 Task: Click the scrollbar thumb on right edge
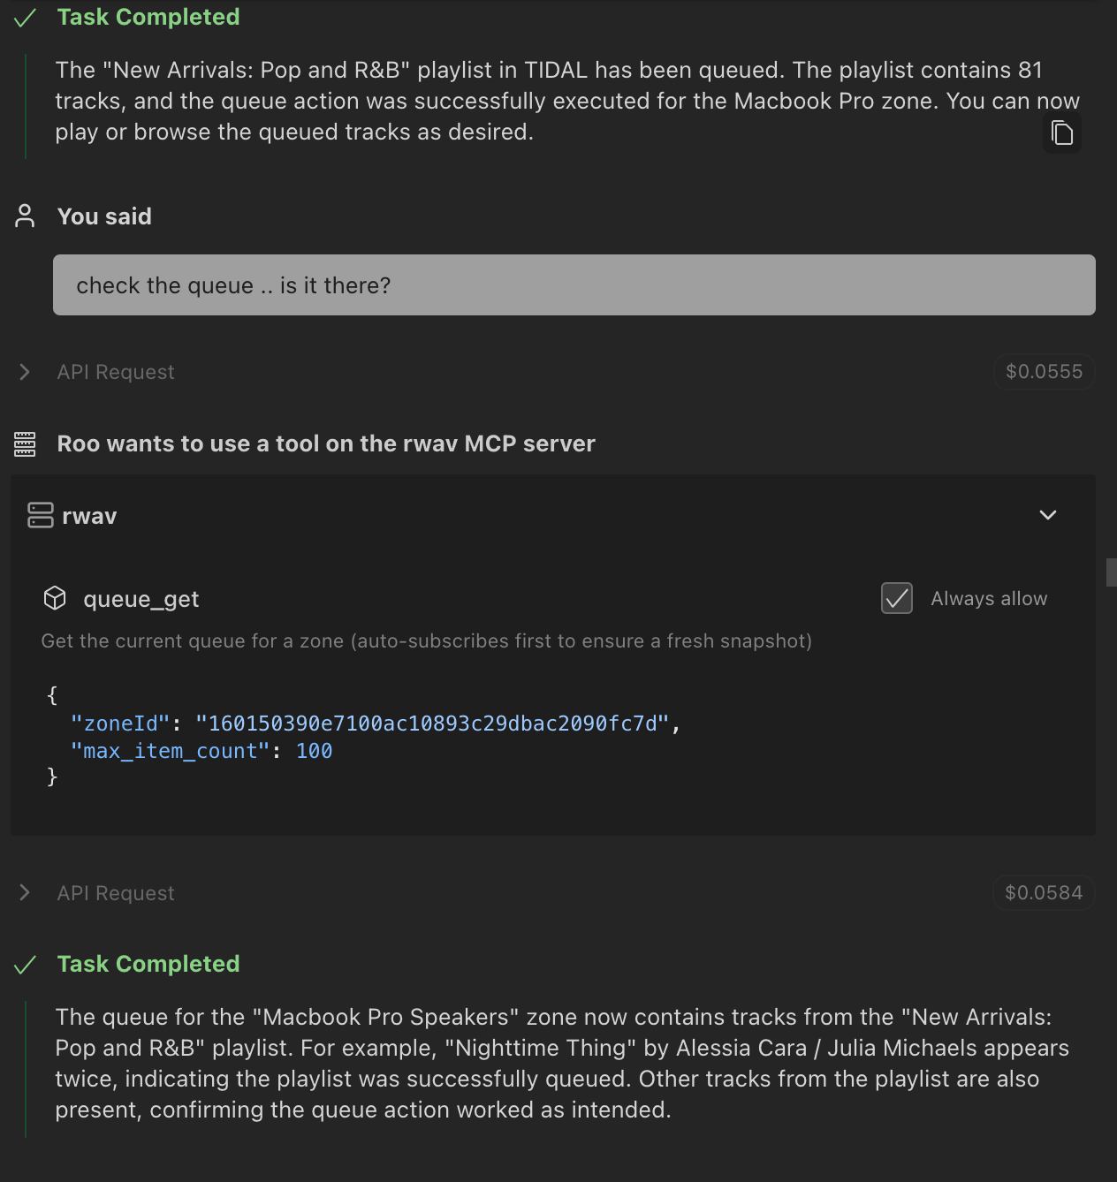pyautogui.click(x=1111, y=572)
